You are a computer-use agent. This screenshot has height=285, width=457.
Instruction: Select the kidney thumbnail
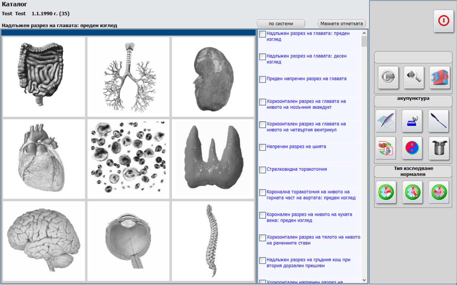213,77
